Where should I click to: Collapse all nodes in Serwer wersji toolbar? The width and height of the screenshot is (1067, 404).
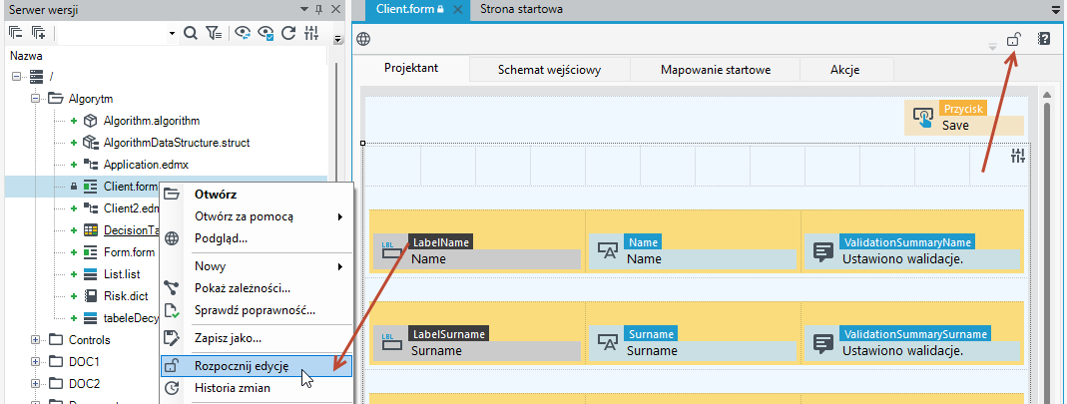tap(16, 32)
